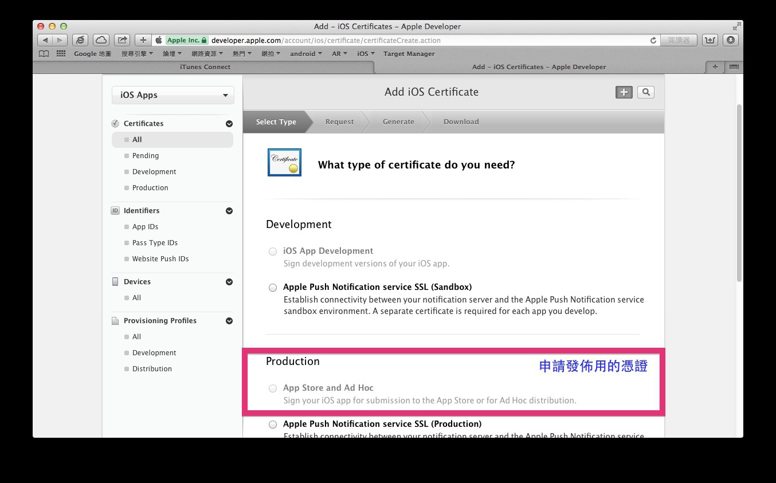Show the Reading List book icon
The width and height of the screenshot is (776, 483).
[44, 54]
